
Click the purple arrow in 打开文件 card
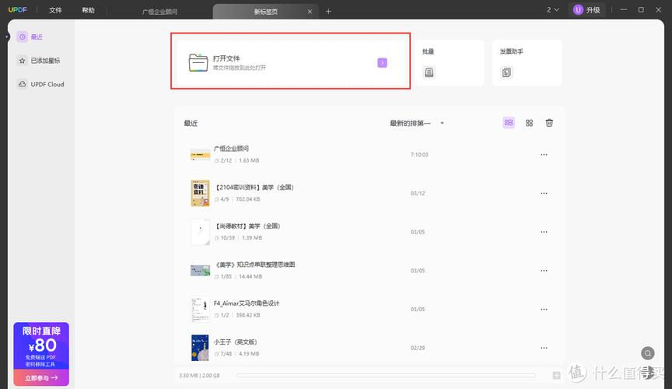[x=383, y=62]
